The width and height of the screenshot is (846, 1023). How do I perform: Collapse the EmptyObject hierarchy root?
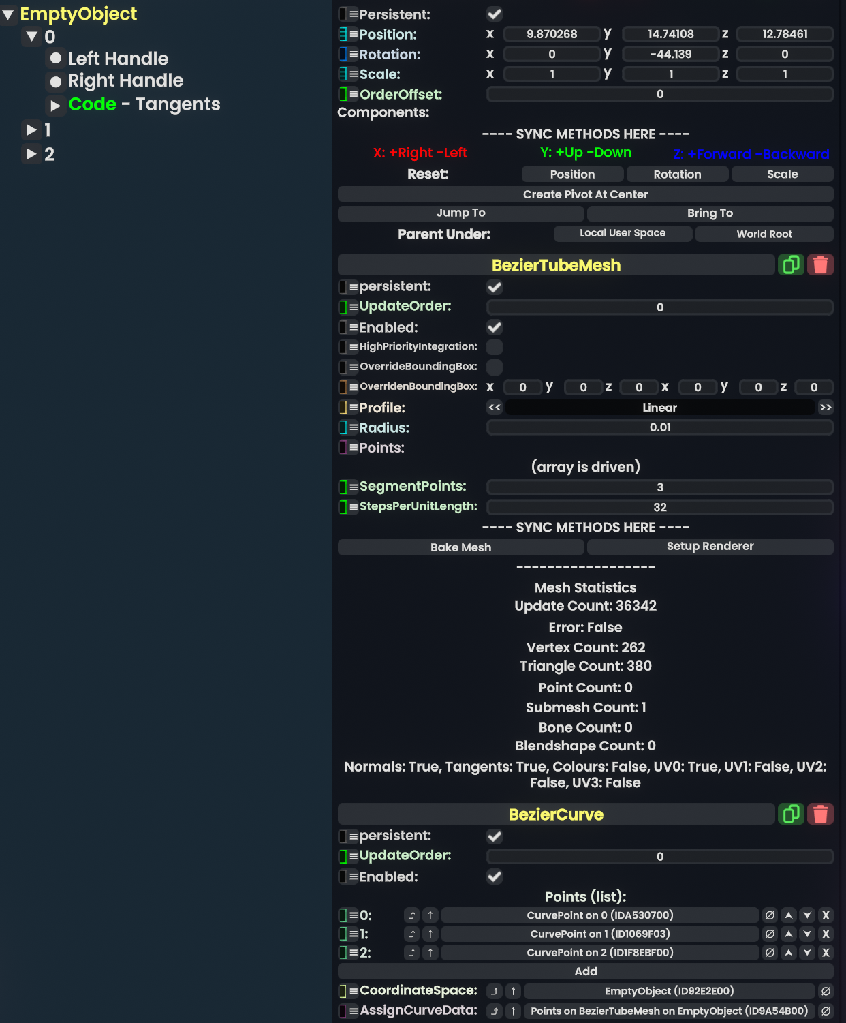8,14
